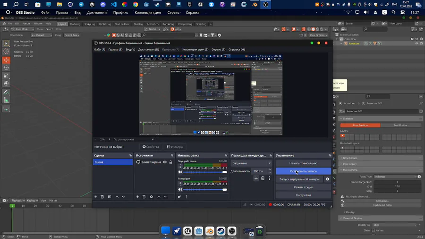
Task: Open Настройки button in Управление panel
Action: [303, 195]
